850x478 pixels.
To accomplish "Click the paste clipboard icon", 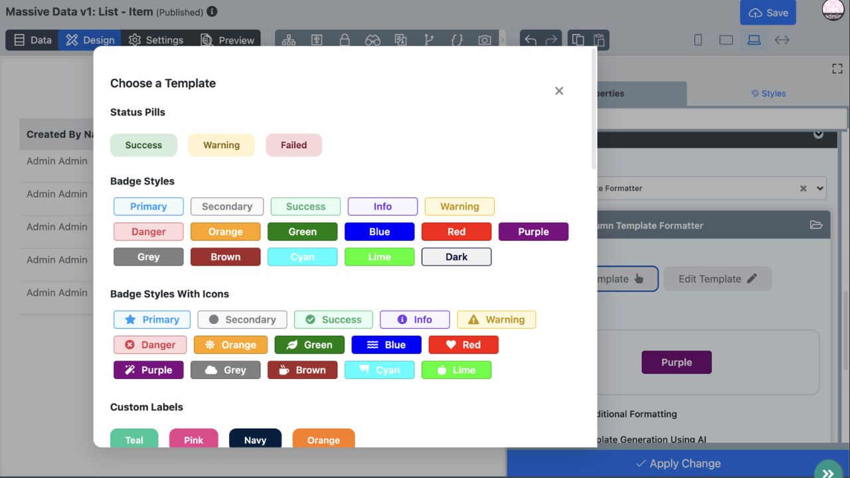I will tap(599, 40).
